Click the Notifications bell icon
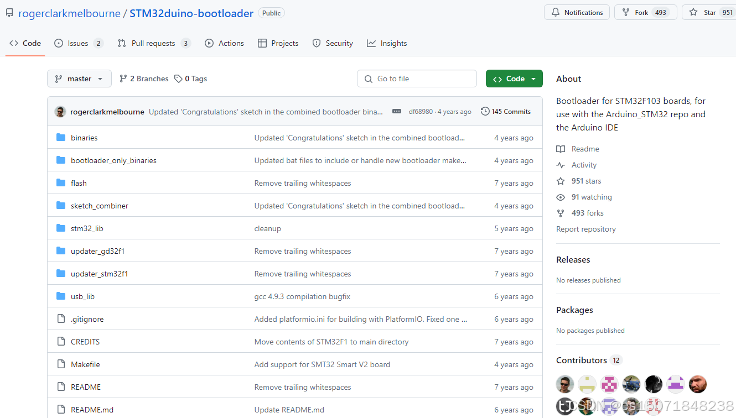736x418 pixels. tap(555, 12)
